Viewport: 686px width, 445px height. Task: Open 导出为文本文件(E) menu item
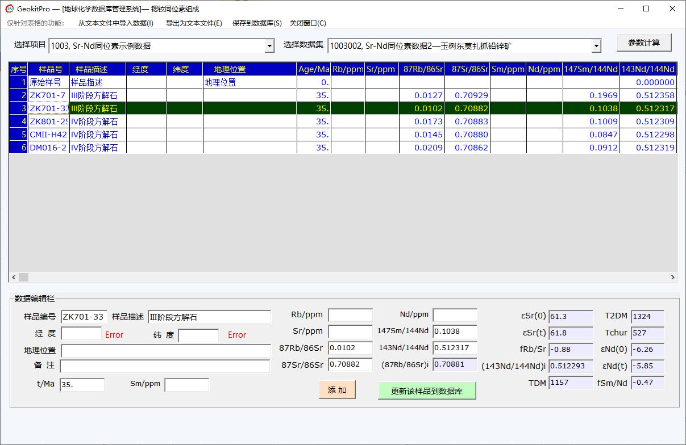tap(194, 23)
